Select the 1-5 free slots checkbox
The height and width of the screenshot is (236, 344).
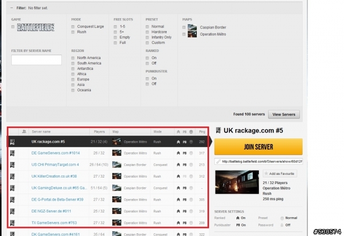point(115,27)
